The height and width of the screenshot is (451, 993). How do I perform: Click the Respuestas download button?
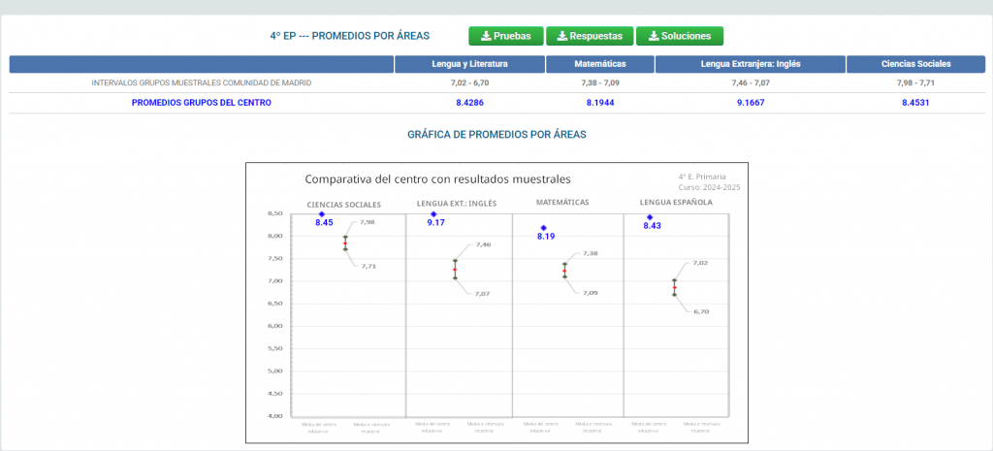click(x=590, y=36)
